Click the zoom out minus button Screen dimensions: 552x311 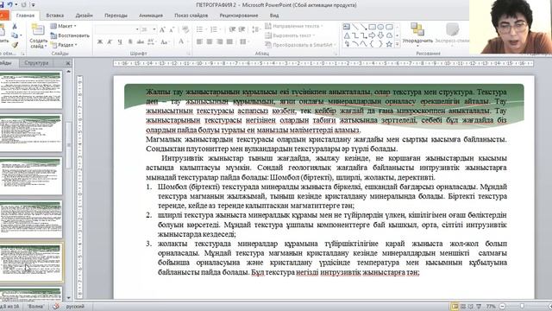click(x=503, y=307)
